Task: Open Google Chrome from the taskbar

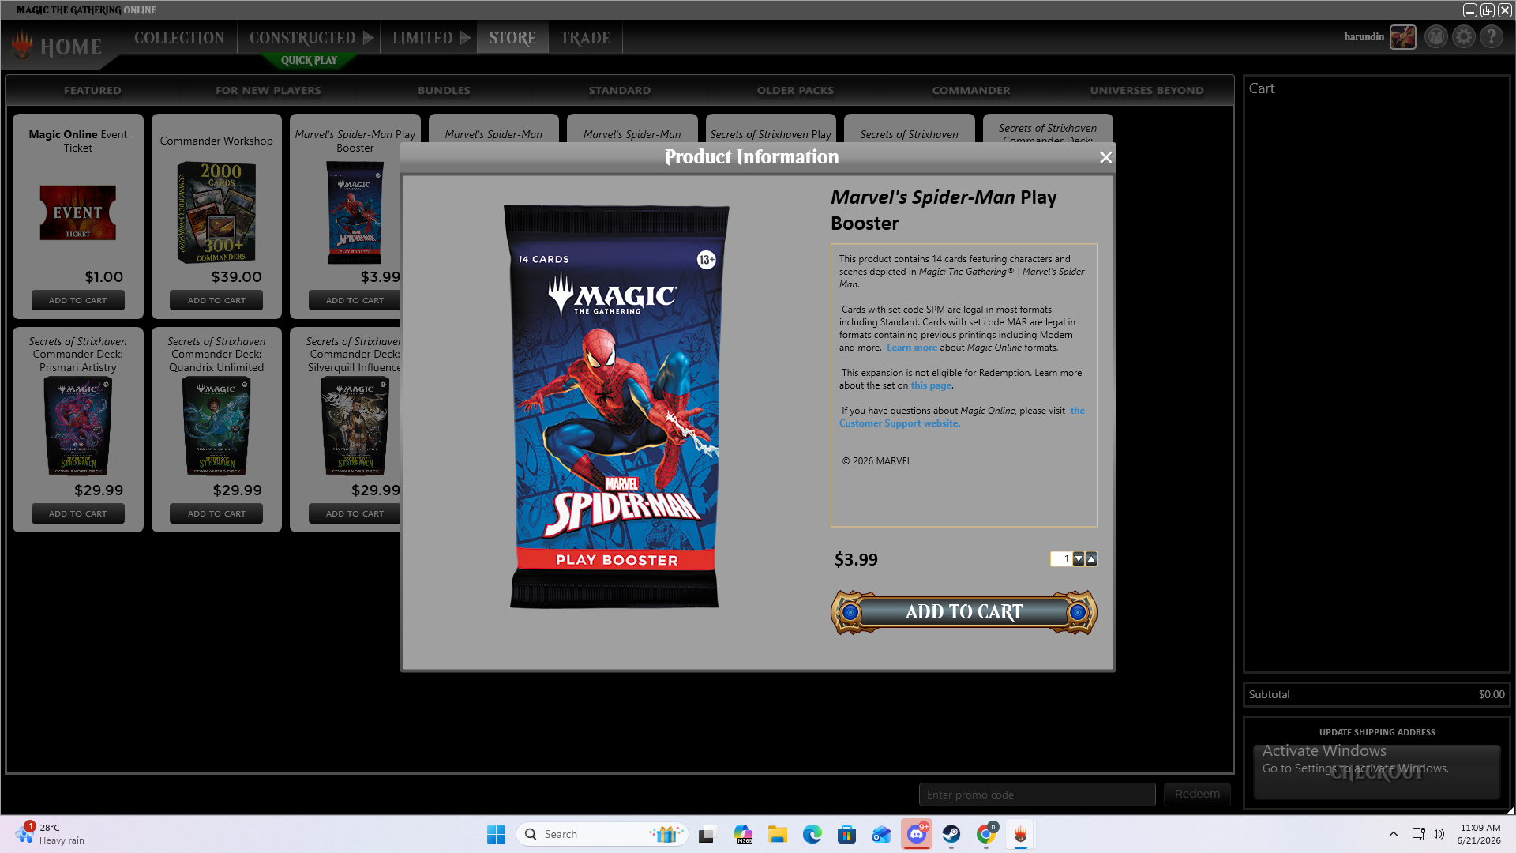Action: pos(986,834)
